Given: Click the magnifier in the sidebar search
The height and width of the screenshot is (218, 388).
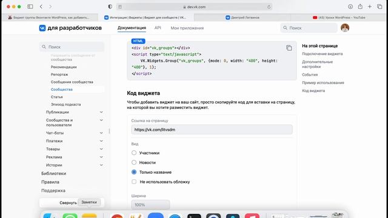Looking at the screenshot, I should [x=44, y=47].
